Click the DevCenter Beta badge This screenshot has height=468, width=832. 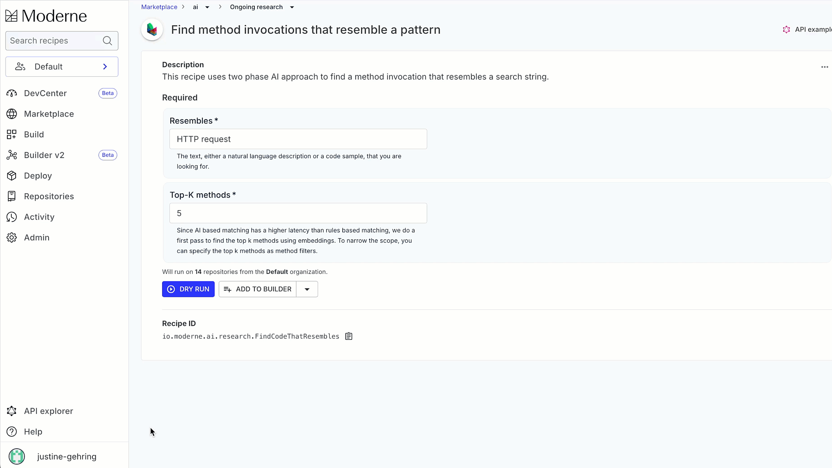(x=108, y=93)
